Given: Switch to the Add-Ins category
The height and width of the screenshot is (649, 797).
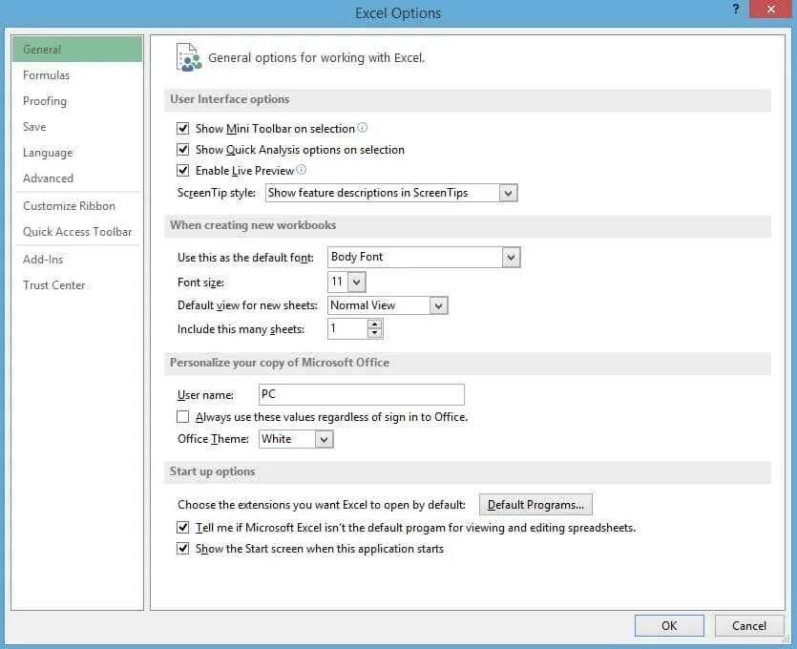Looking at the screenshot, I should tap(77, 260).
